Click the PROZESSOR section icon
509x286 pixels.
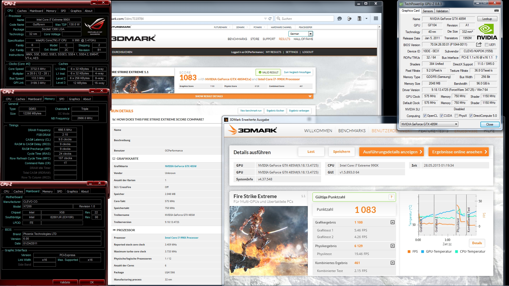point(114,230)
